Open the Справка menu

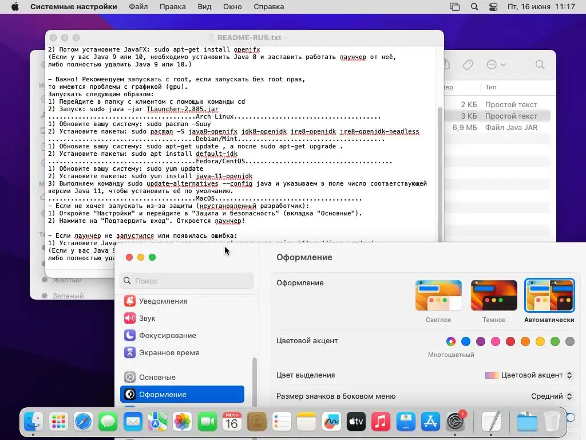[269, 7]
